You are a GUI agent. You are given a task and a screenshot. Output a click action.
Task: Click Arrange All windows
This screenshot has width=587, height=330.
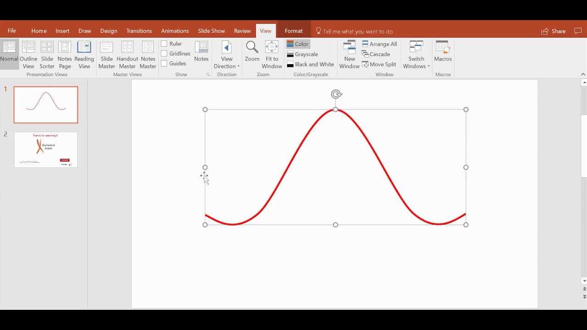coord(379,44)
